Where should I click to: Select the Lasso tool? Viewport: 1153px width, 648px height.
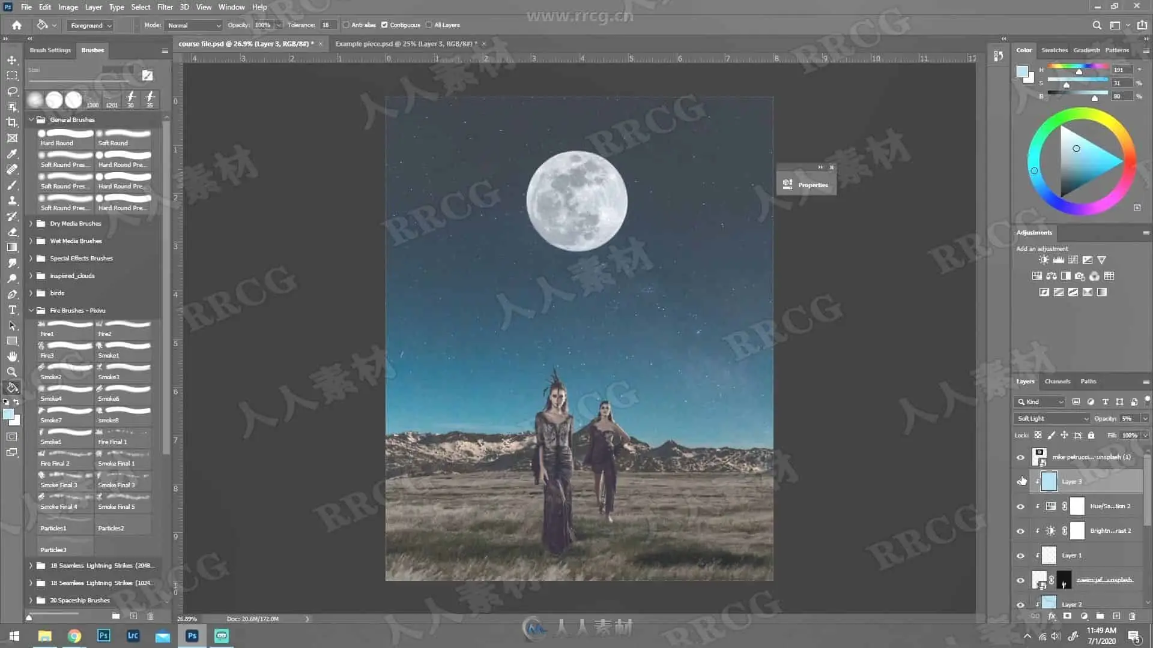click(12, 91)
